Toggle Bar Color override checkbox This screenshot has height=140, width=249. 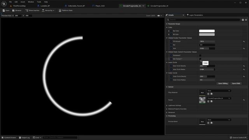coord(171,31)
